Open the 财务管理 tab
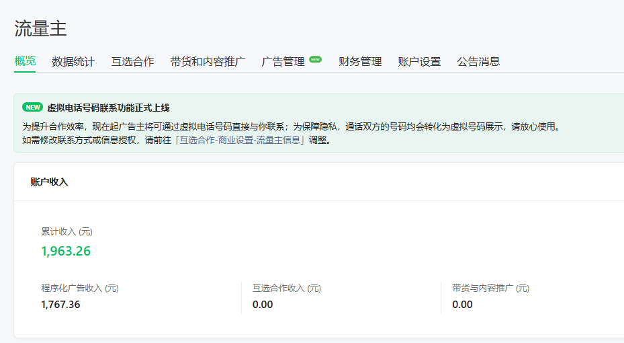This screenshot has width=624, height=343. [360, 62]
